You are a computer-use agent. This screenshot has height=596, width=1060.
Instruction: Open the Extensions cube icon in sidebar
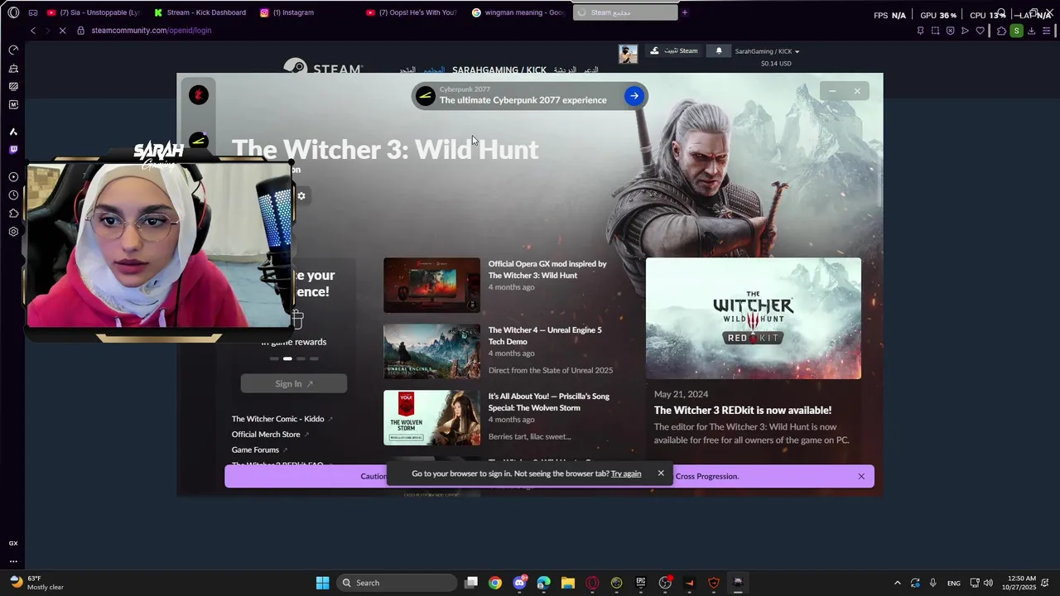(x=13, y=214)
